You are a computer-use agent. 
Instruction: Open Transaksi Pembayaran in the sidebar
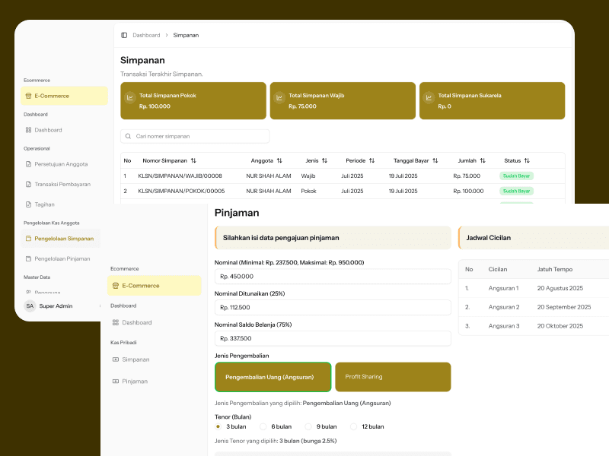click(62, 184)
